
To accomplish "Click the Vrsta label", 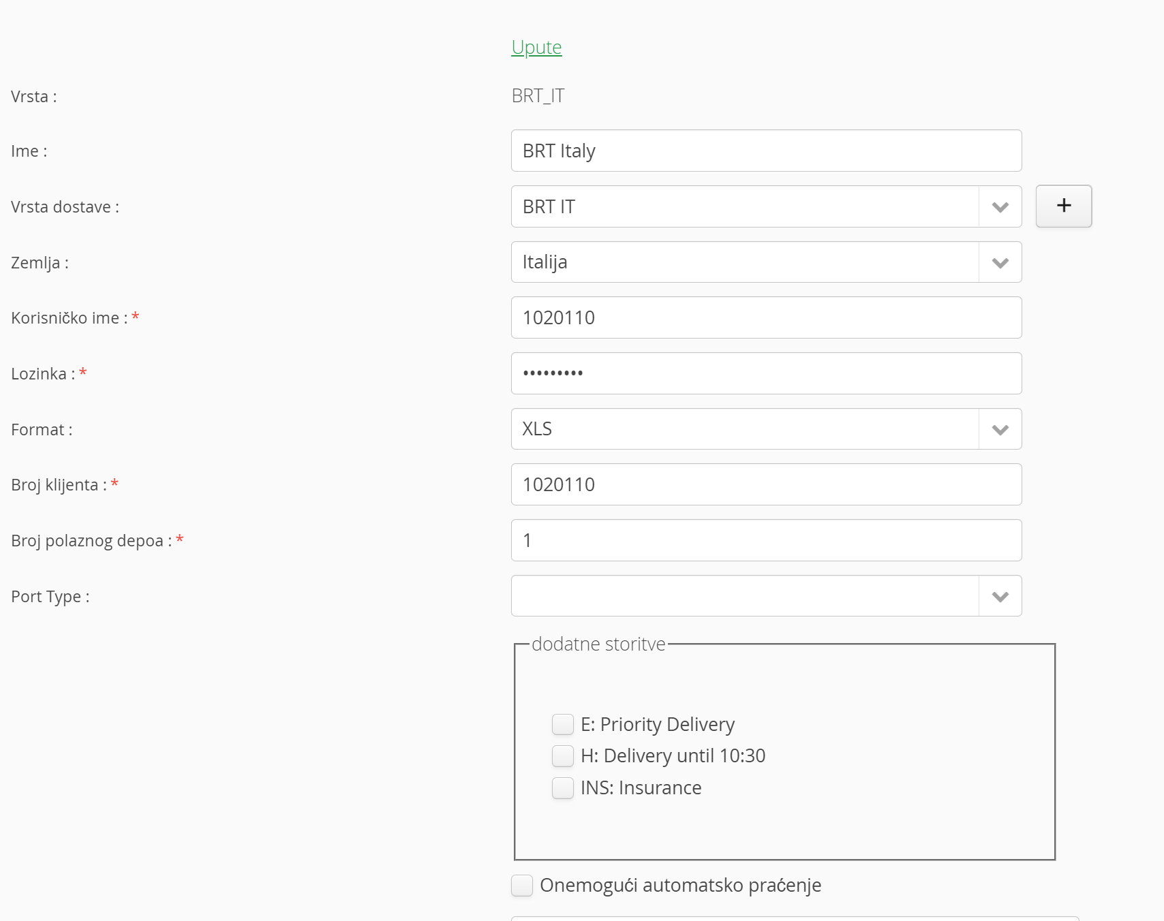I will (34, 97).
